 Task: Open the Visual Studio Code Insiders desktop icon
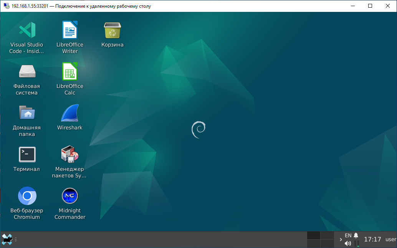pos(27,30)
